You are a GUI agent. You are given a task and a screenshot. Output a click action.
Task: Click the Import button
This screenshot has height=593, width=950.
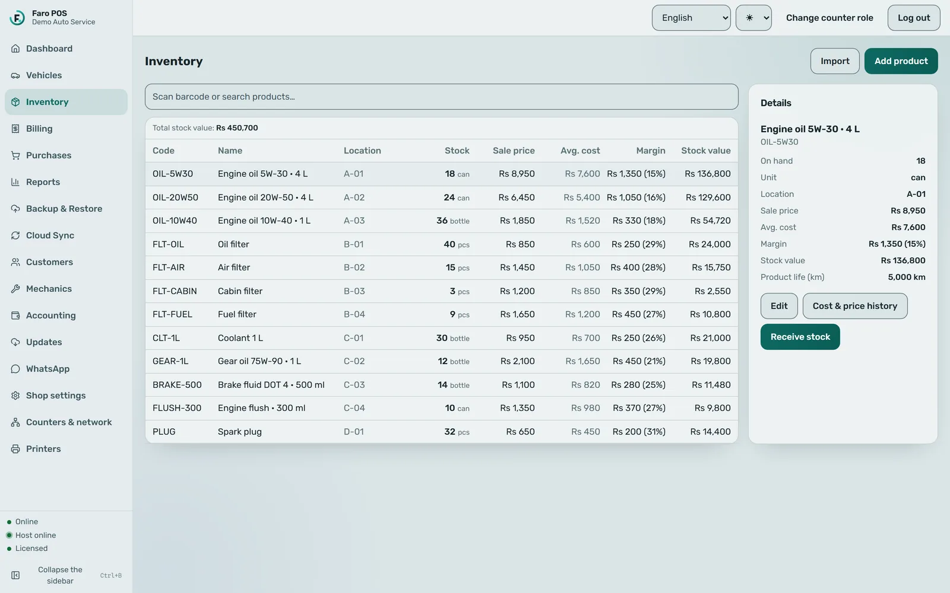[835, 61]
